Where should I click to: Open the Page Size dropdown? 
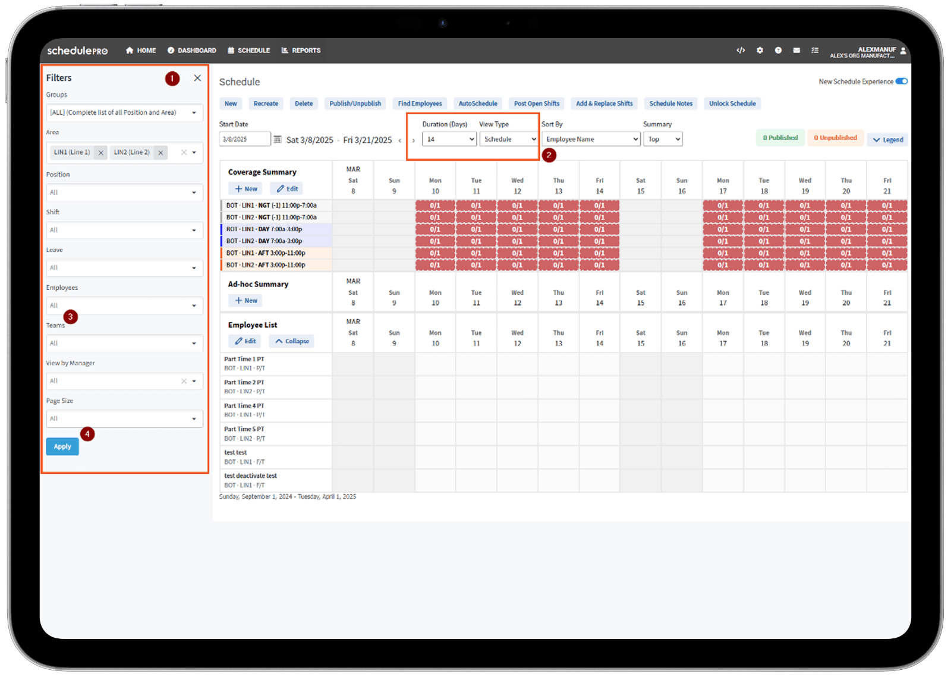[124, 419]
